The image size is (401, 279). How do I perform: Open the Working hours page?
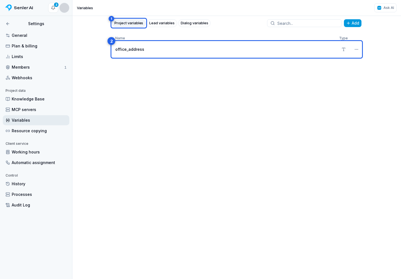tap(36, 152)
